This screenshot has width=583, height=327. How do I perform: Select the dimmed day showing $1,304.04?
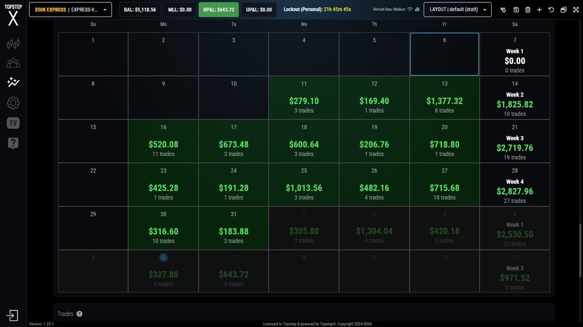(374, 228)
